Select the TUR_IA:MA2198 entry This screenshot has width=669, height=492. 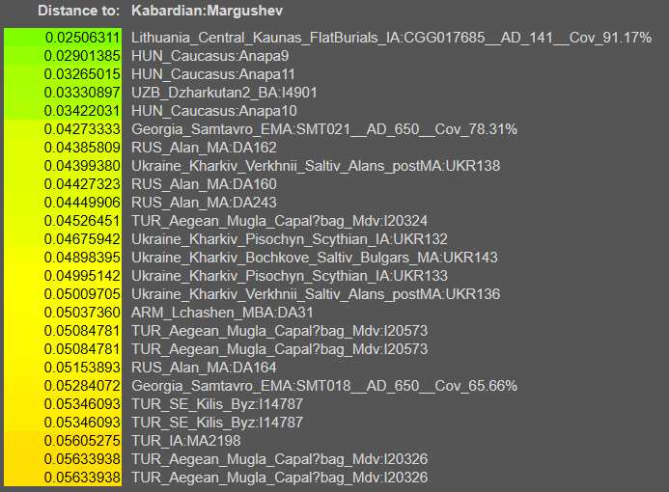pyautogui.click(x=185, y=441)
